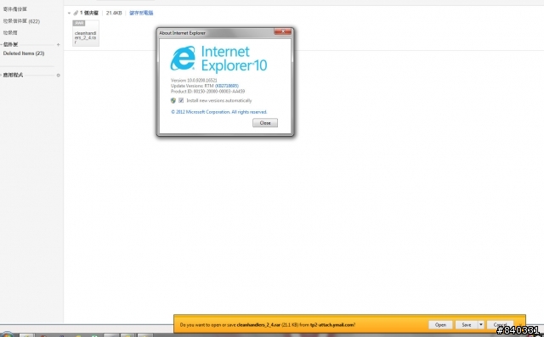The height and width of the screenshot is (337, 544).
Task: Click the copyright Microsoft Corporation text
Action: pyautogui.click(x=219, y=112)
